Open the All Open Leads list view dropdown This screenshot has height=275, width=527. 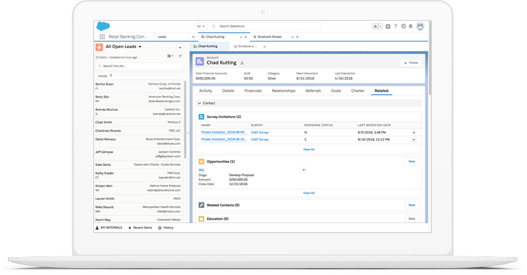(x=140, y=47)
